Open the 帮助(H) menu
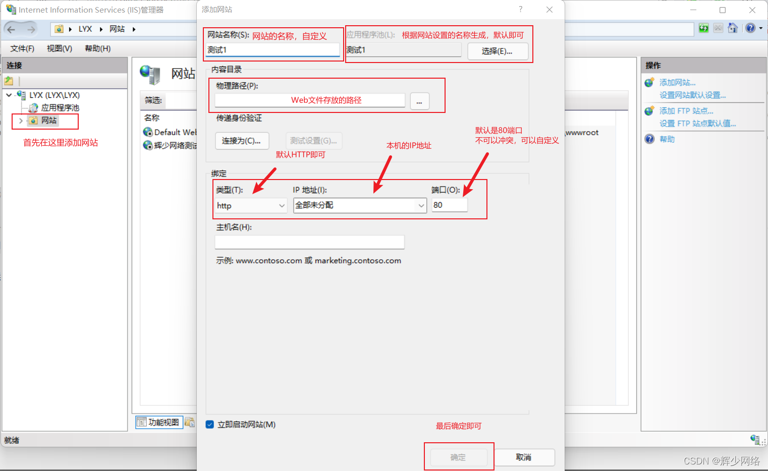Viewport: 768px width, 471px height. pos(98,48)
